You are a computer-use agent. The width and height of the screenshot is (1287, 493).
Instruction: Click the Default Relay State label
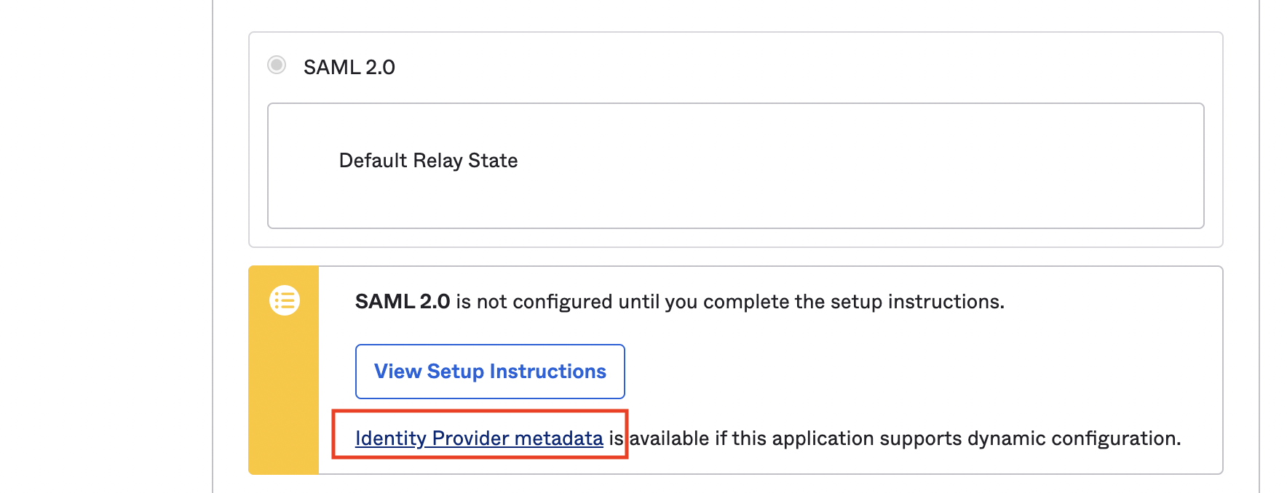point(428,161)
